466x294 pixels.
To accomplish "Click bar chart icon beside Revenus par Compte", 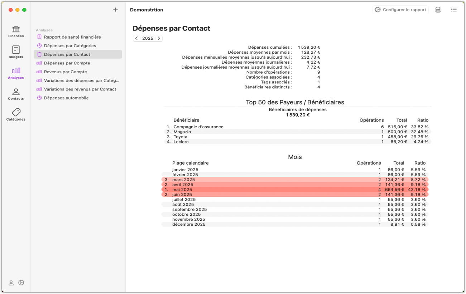I will tap(39, 72).
